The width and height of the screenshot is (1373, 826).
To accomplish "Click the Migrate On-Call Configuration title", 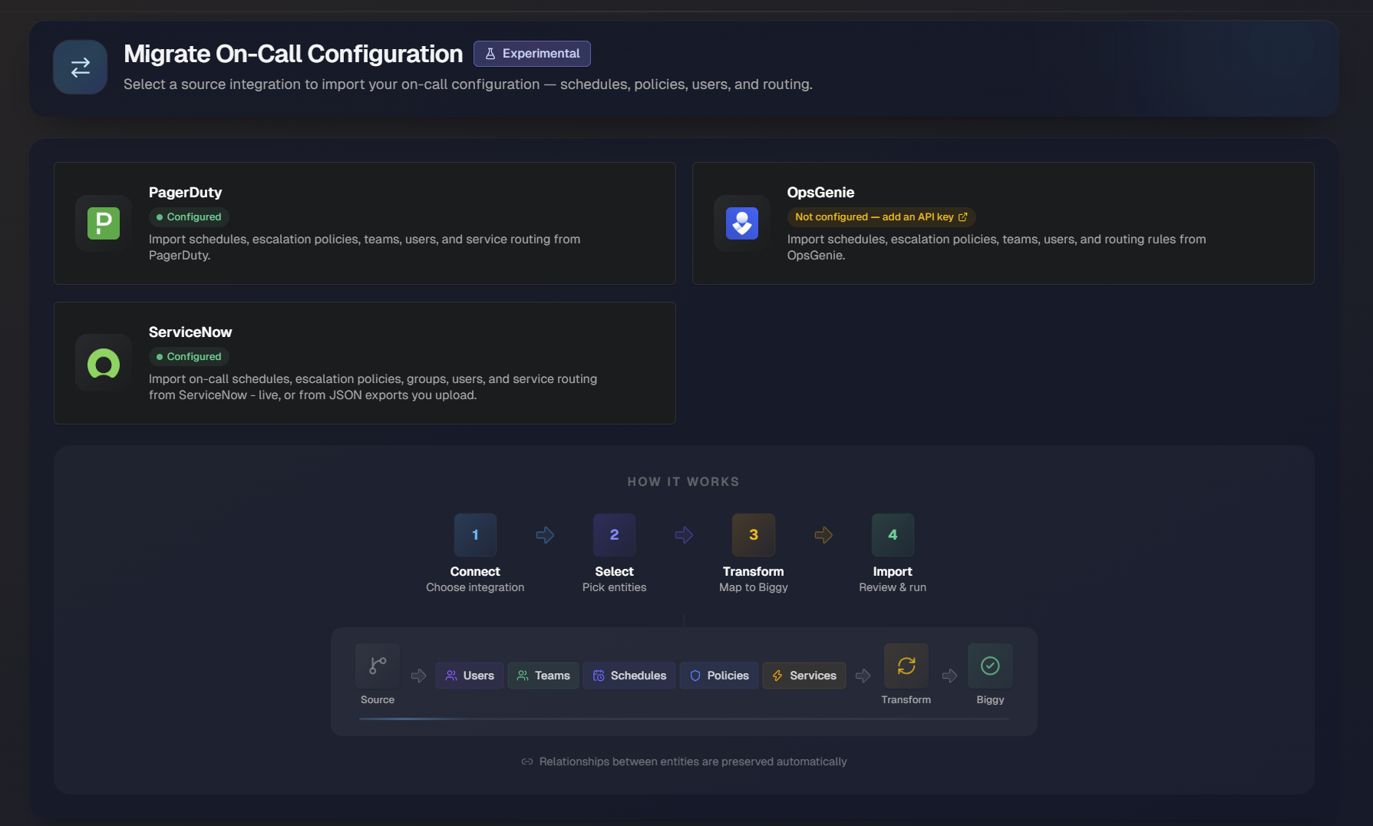I will point(293,54).
